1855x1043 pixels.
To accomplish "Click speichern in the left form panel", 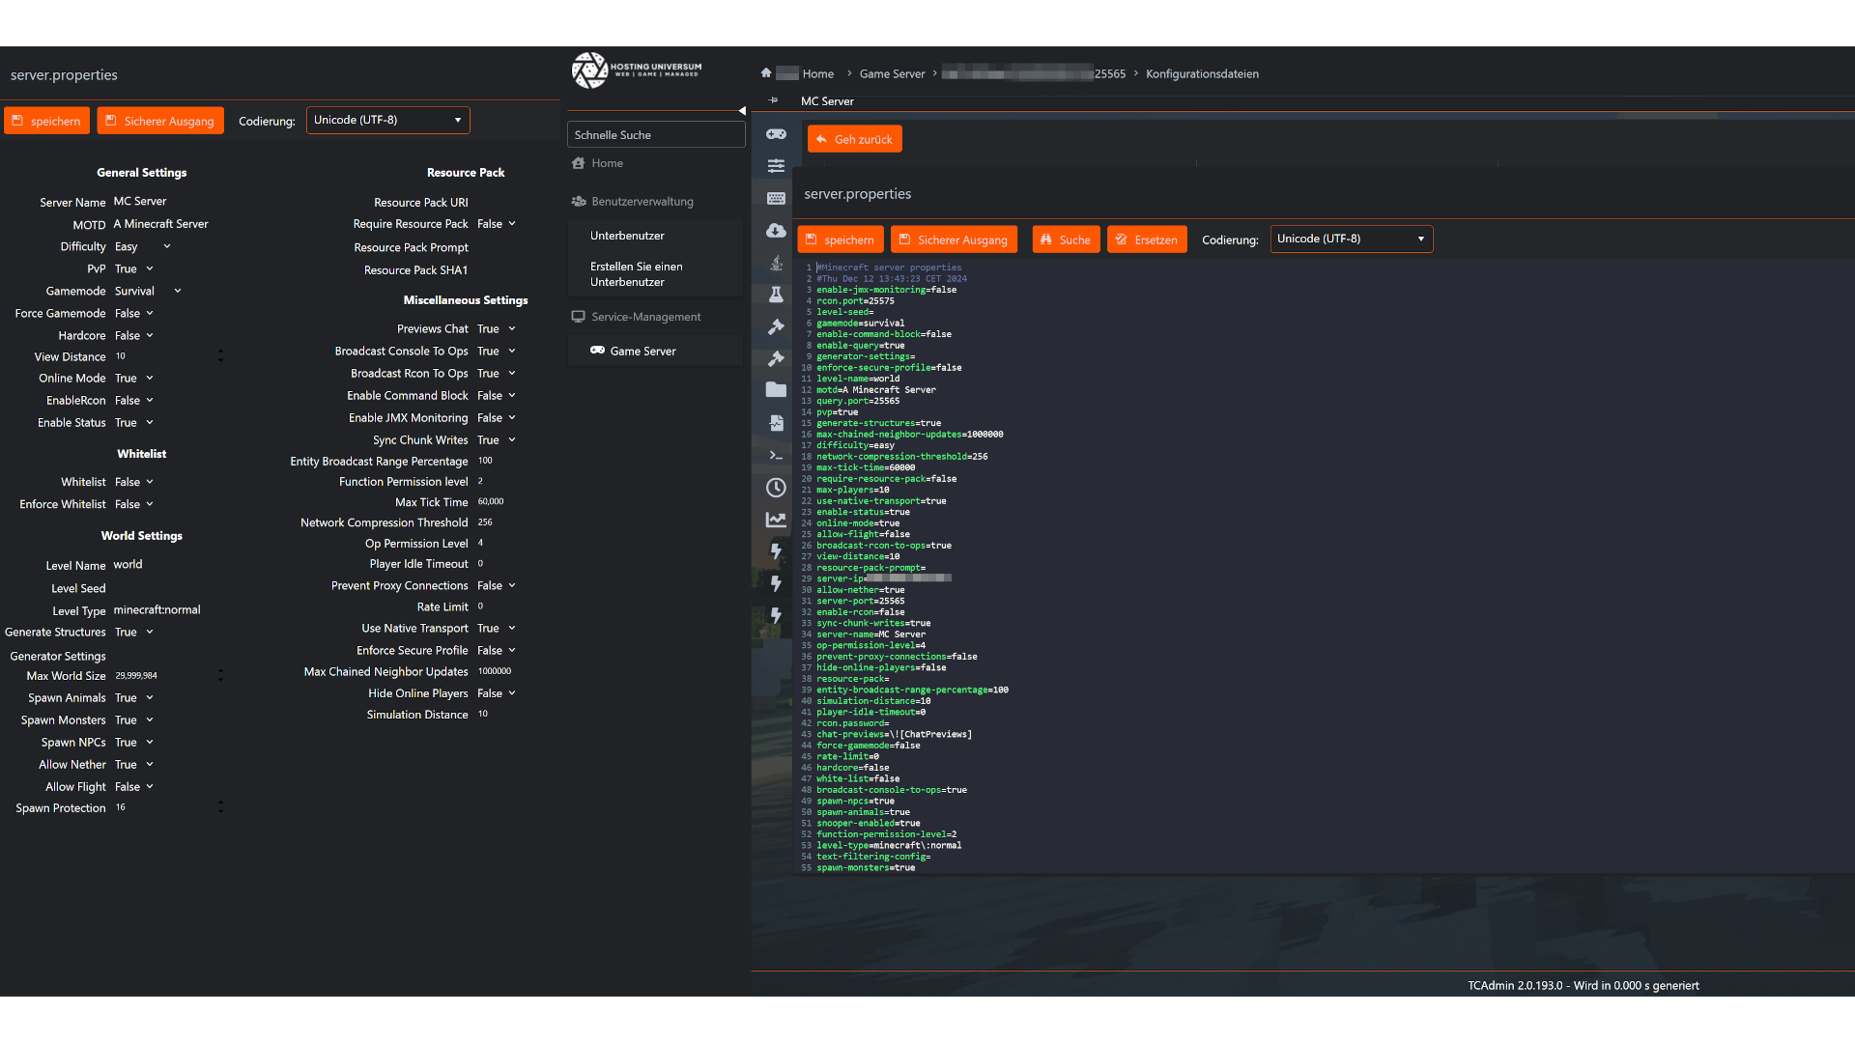I will click(x=46, y=121).
